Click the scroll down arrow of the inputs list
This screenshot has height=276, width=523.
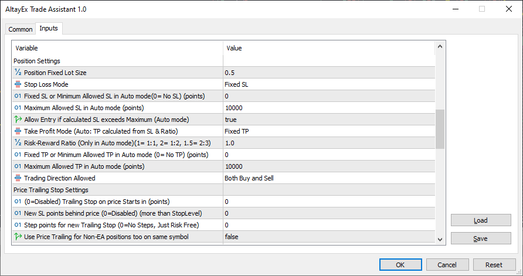(x=440, y=239)
